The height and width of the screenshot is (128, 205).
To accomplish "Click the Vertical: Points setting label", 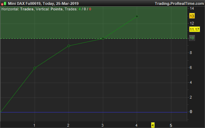I will [x=49, y=9].
